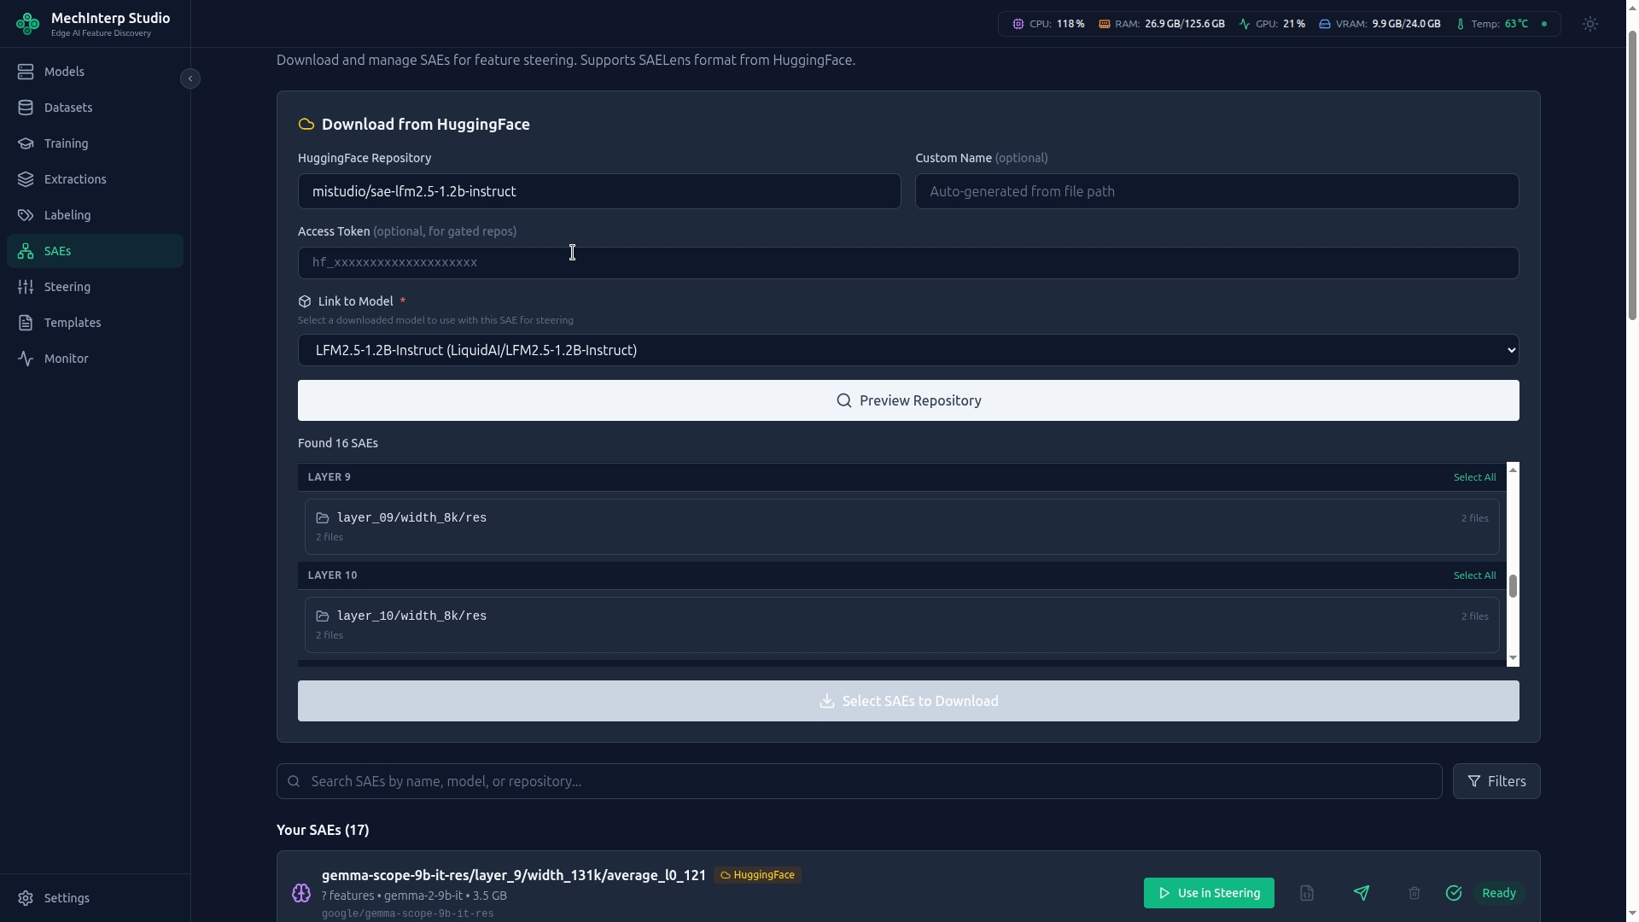Click the cube icon beside Link to Model
Viewport: 1639px width, 922px height.
click(305, 301)
